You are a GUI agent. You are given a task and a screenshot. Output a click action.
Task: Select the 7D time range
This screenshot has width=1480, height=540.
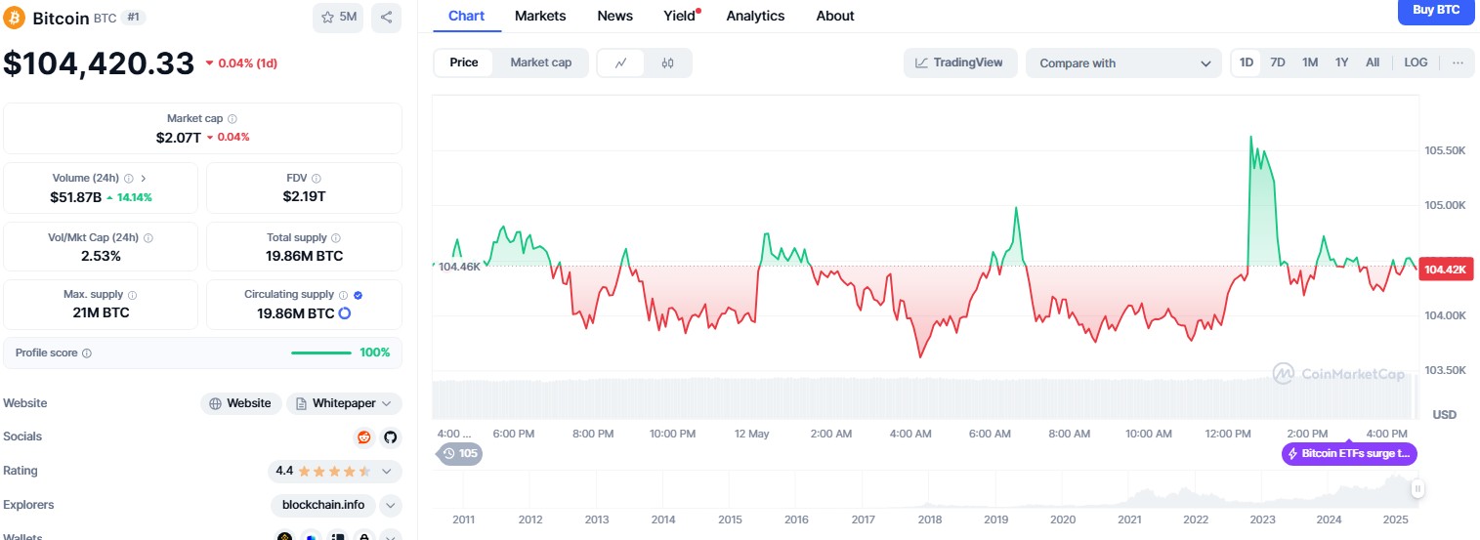tap(1278, 62)
